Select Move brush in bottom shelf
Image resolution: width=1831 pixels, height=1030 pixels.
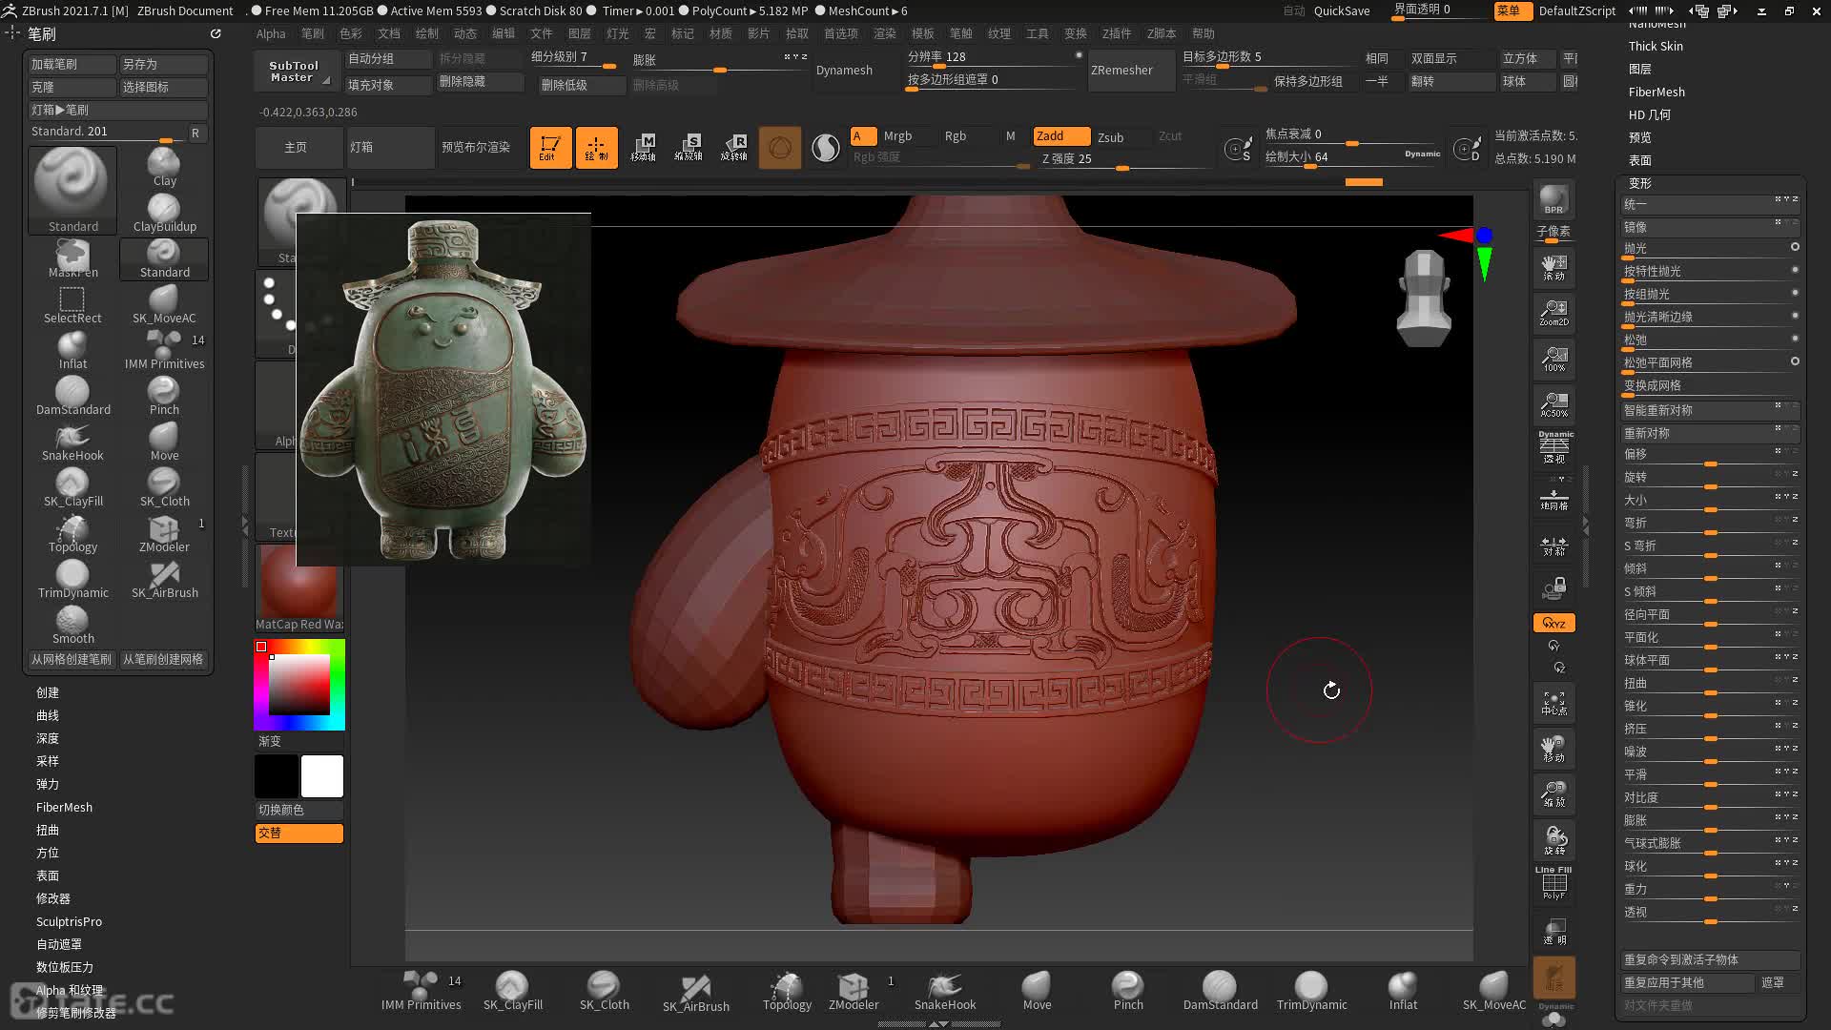click(1037, 991)
